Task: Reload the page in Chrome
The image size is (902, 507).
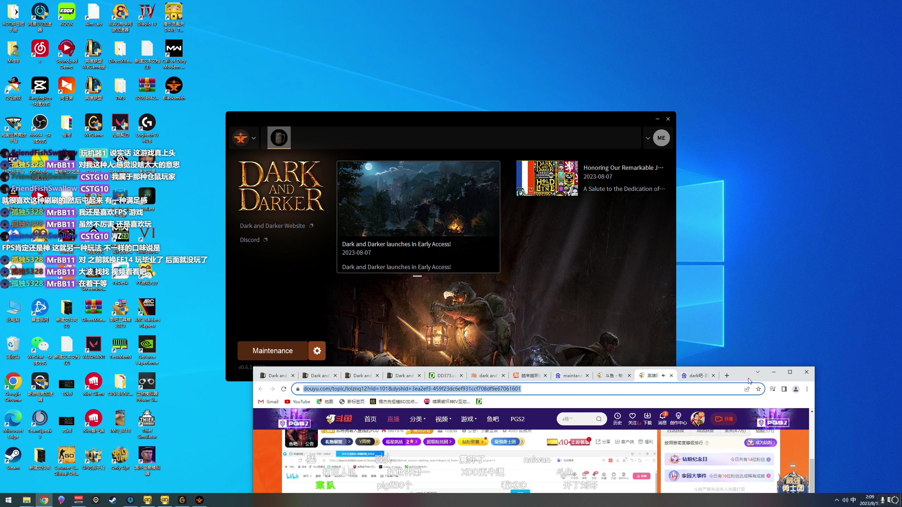Action: tap(284, 389)
